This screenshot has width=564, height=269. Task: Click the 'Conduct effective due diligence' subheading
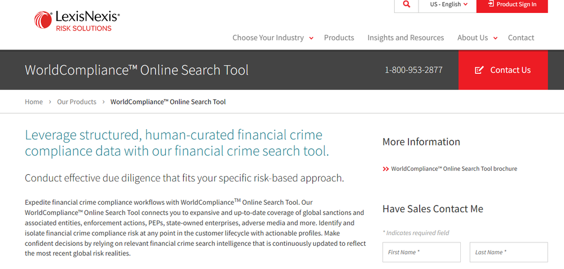[184, 178]
